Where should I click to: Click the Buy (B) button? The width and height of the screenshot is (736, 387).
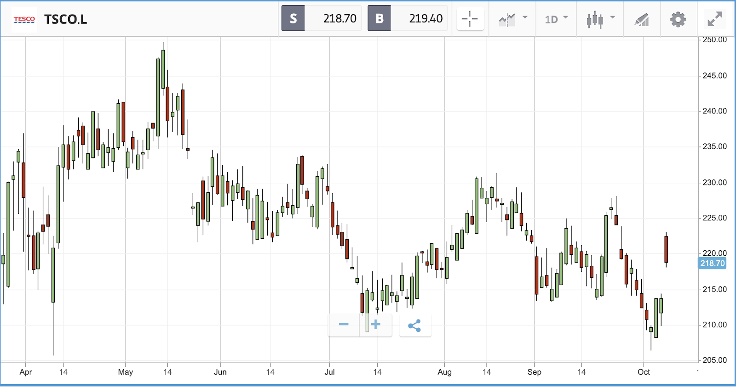(379, 18)
